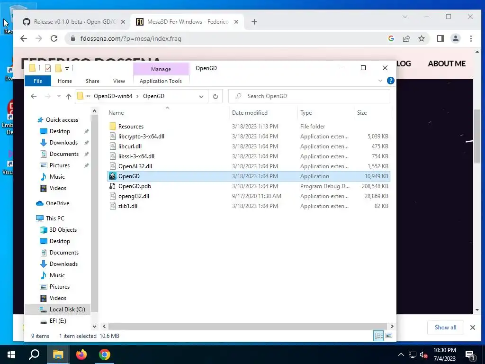Open Quick access in navigation pane

click(x=62, y=120)
